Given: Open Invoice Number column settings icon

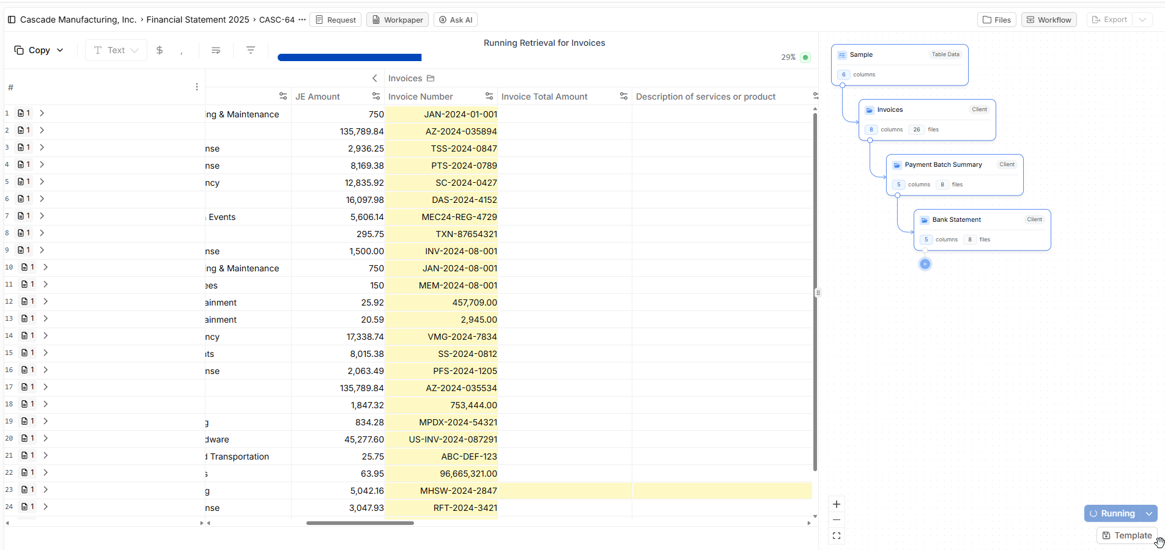Looking at the screenshot, I should (x=489, y=97).
